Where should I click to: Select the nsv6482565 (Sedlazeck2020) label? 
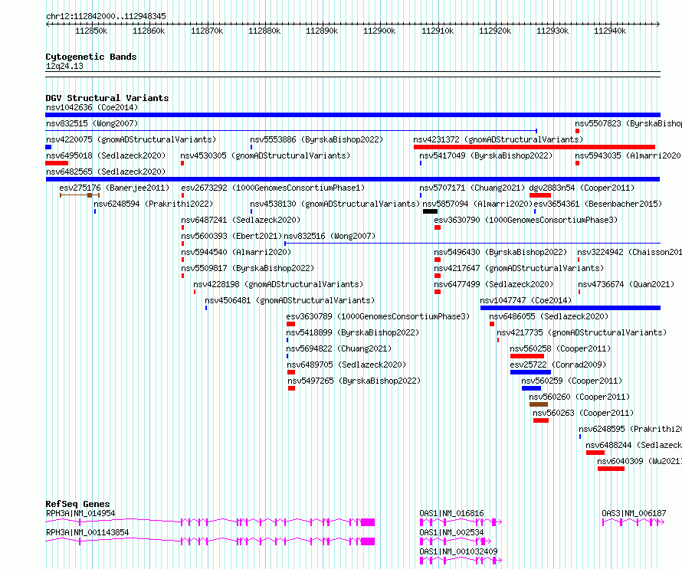point(106,172)
